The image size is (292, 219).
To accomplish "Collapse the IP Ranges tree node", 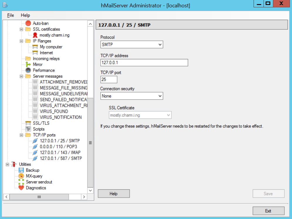I will (x=21, y=41).
